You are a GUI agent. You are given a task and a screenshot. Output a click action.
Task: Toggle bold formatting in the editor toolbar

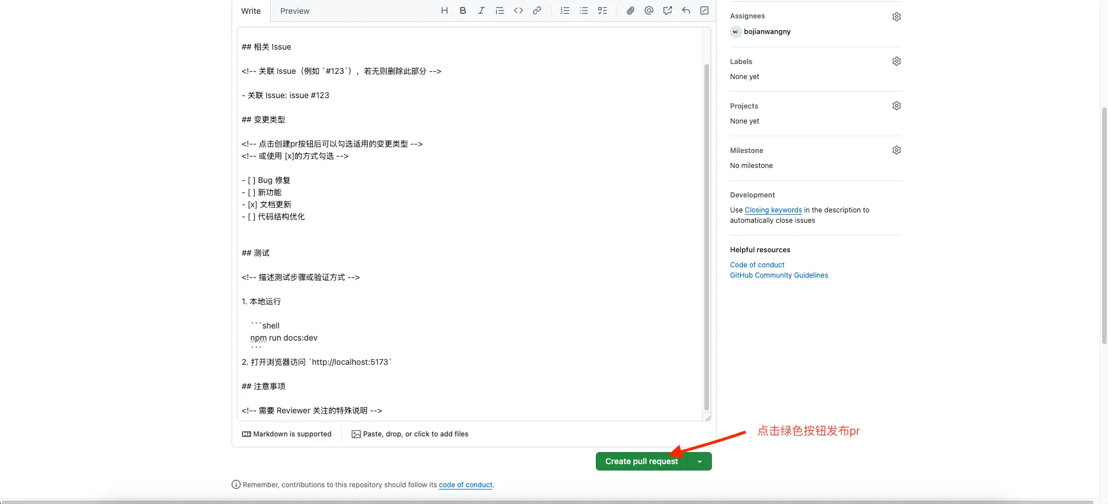coord(463,10)
